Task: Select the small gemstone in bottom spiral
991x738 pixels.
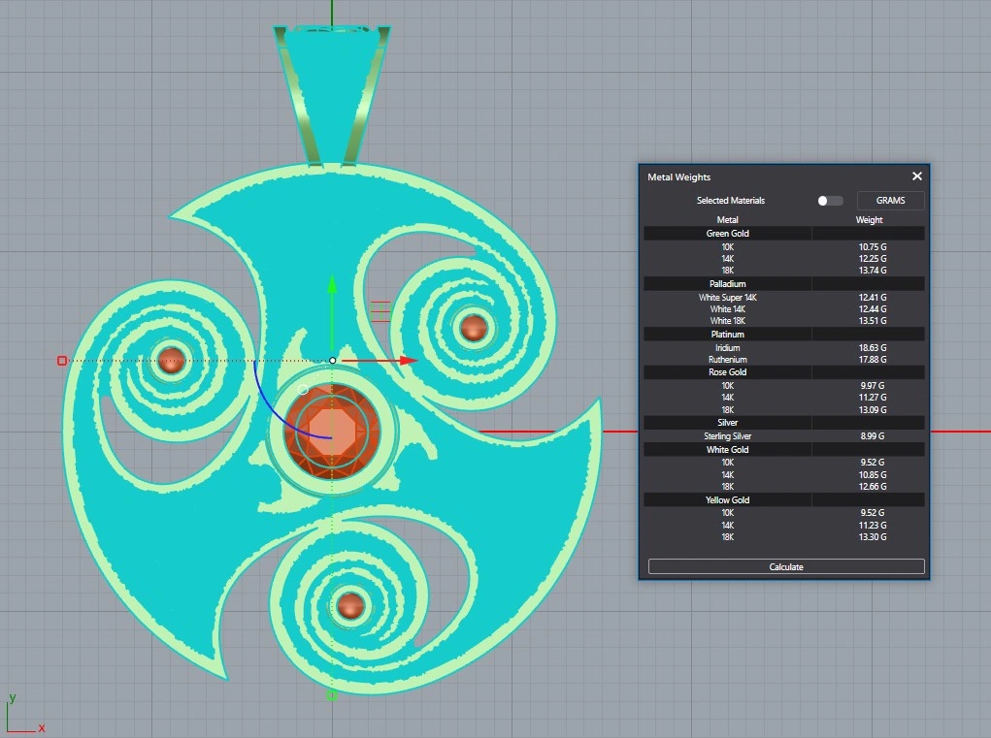Action: pyautogui.click(x=349, y=606)
